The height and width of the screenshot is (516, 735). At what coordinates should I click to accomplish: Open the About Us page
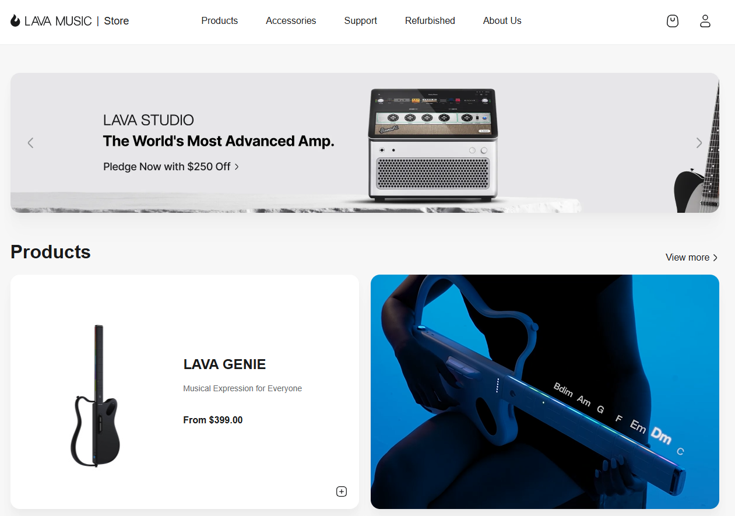[x=502, y=21]
